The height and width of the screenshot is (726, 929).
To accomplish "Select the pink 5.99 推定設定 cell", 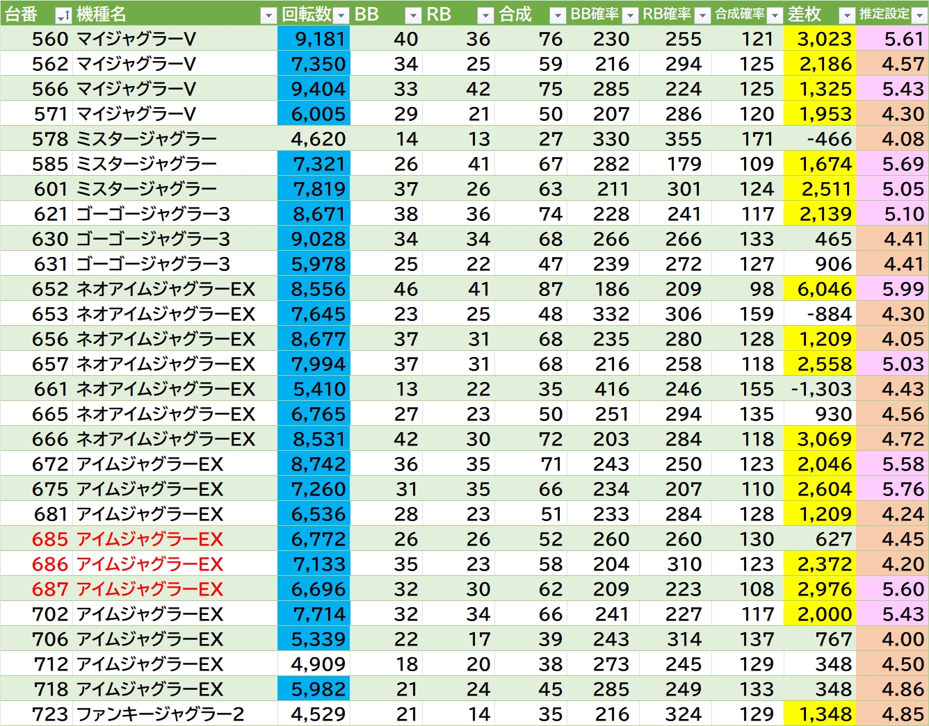I will [x=893, y=289].
